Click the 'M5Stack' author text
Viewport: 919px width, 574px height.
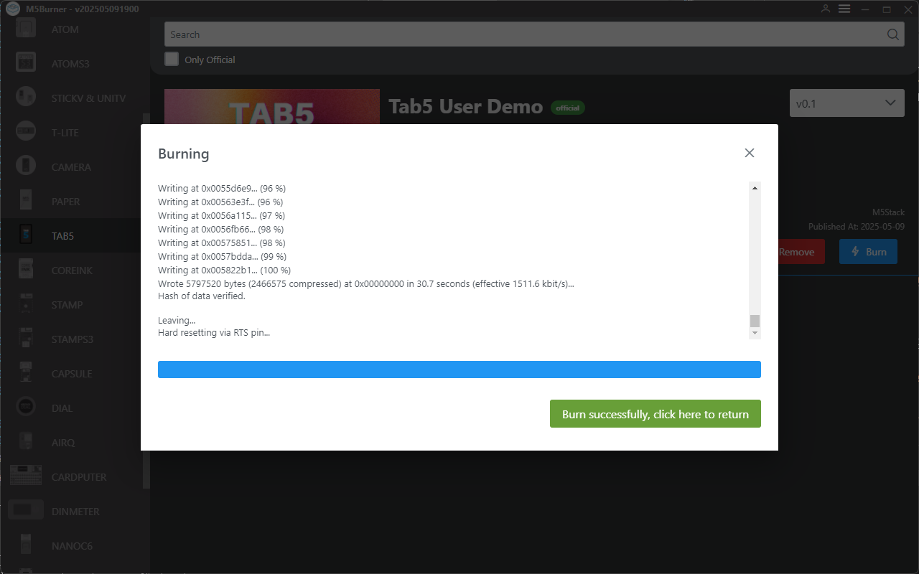[x=888, y=212]
